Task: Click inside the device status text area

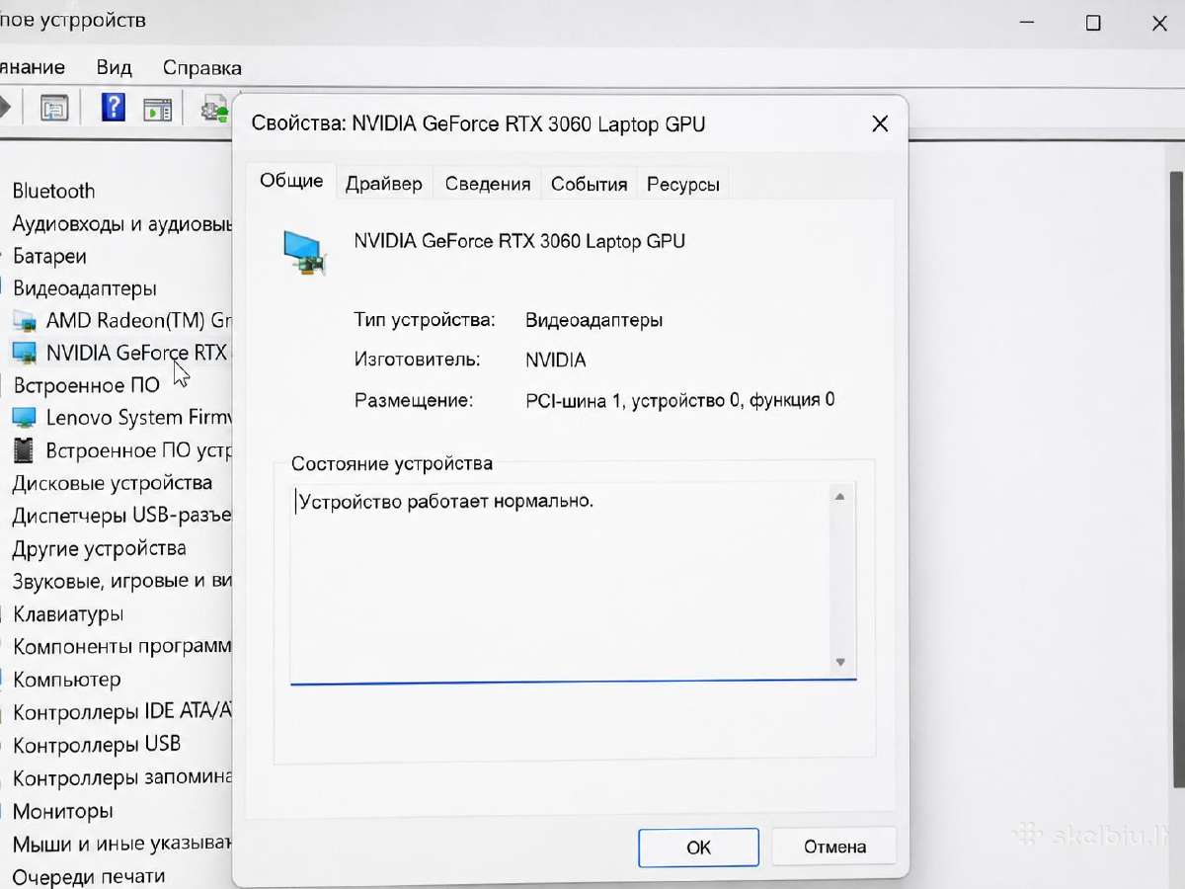Action: coord(560,582)
